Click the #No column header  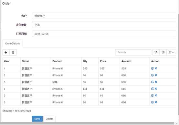(11, 61)
